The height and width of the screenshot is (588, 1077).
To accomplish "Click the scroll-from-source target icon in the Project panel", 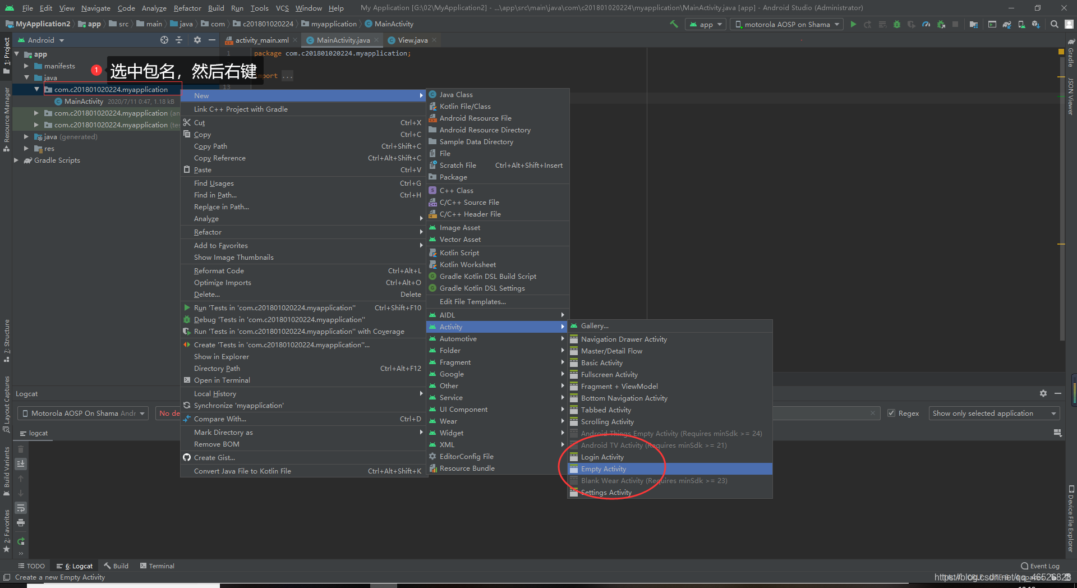I will point(164,40).
